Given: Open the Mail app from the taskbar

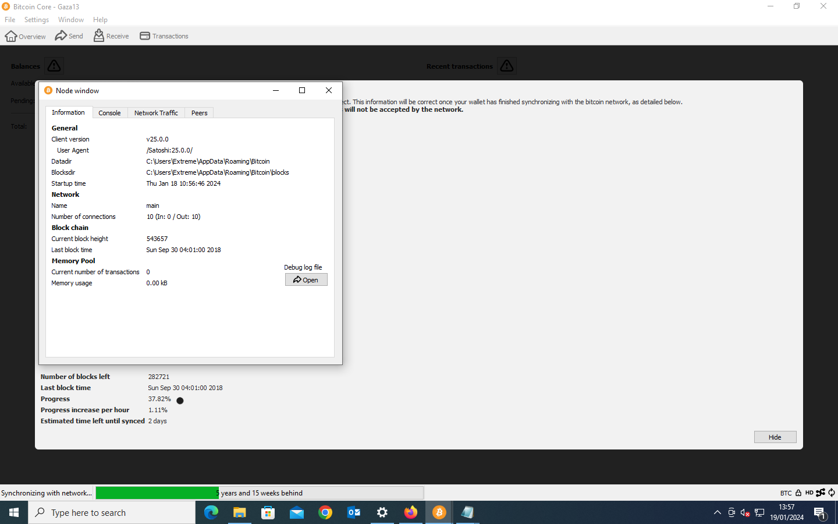Looking at the screenshot, I should 296,512.
